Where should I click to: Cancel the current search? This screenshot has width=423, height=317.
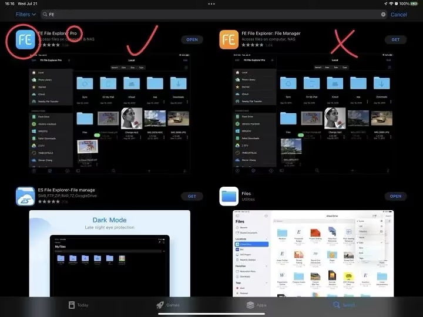click(x=398, y=14)
